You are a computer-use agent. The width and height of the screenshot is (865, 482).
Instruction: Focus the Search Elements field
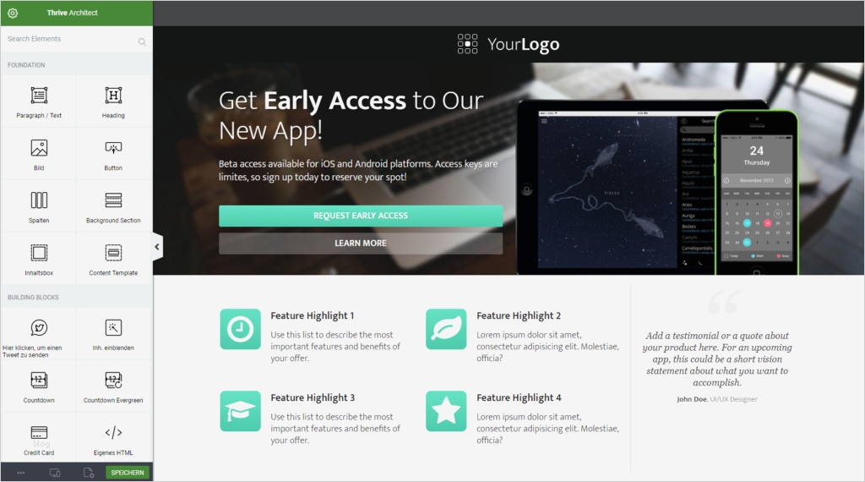tap(77, 39)
